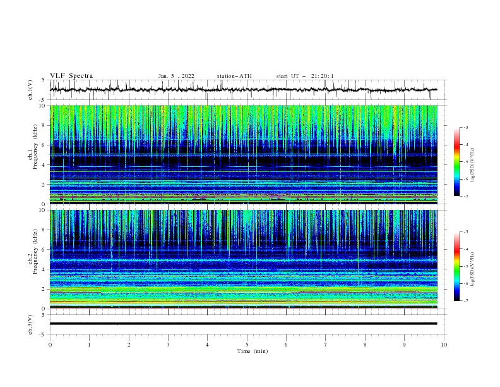500x387 pixels.
Task: Click the 'VLF Spectra' title text
Action: coord(71,76)
